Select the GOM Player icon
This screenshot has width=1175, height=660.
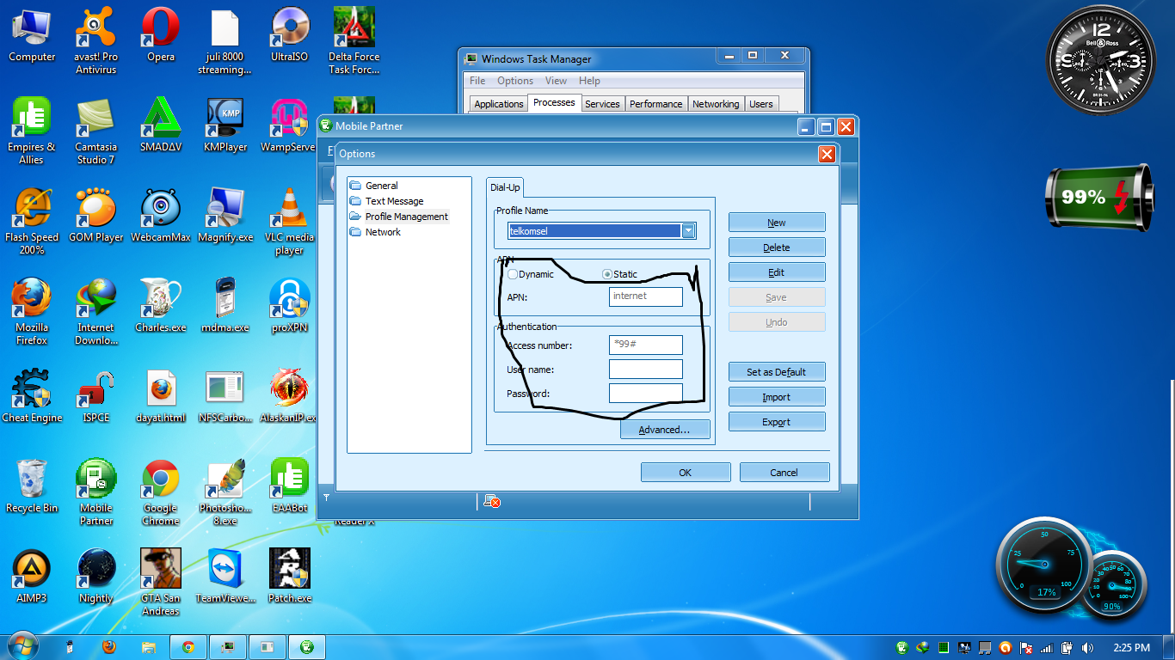pyautogui.click(x=96, y=217)
